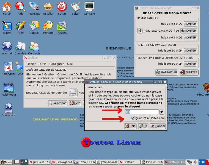Image resolution: width=209 pixels, height=165 pixels.
Task: Toggle the gravure multisession checkbox
Action: [x=133, y=118]
